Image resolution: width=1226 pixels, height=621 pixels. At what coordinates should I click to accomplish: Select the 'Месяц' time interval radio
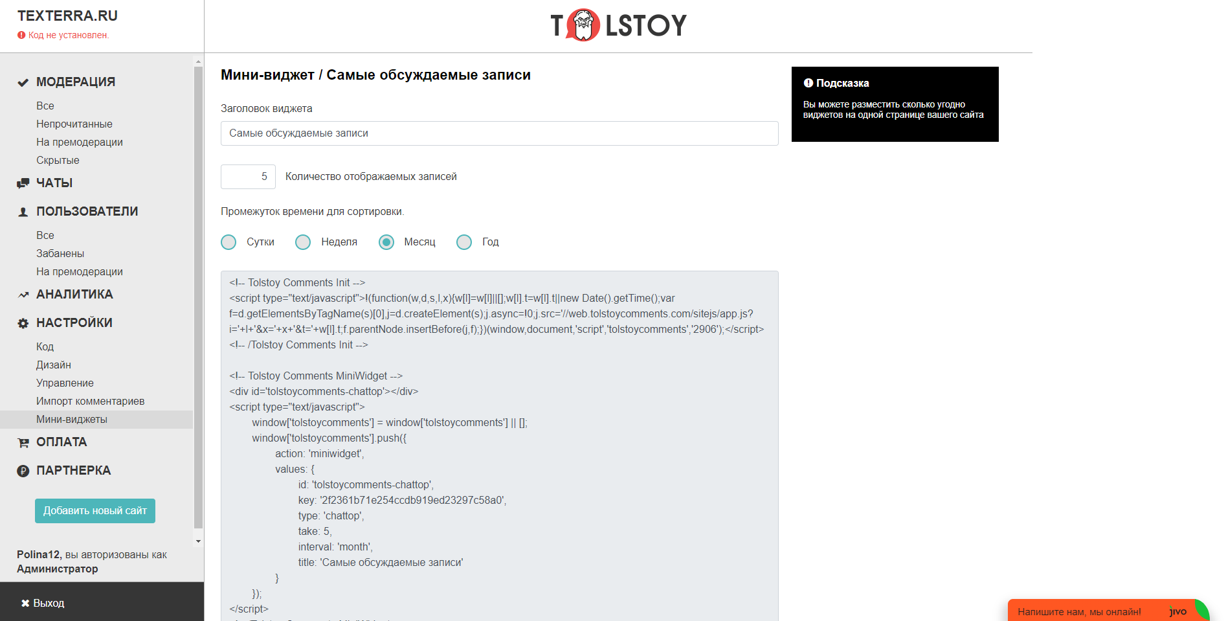coord(386,242)
